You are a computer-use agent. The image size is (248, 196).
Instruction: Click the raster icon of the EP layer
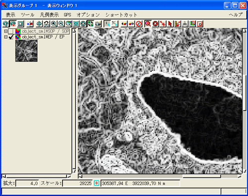coord(18,37)
